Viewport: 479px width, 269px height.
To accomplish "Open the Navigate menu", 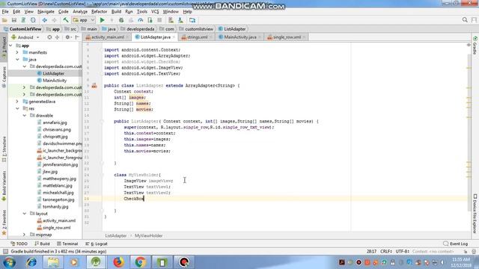I will (x=46, y=12).
